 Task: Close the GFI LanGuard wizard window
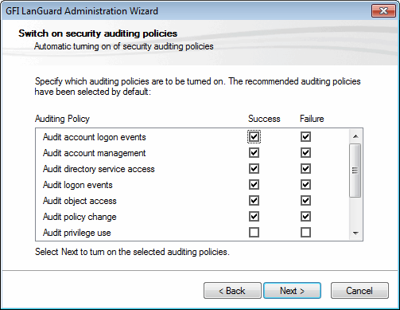[x=383, y=11]
